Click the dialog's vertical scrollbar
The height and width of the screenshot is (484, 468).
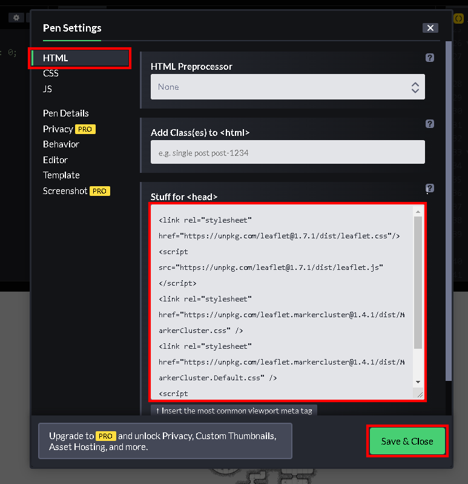(x=448, y=211)
